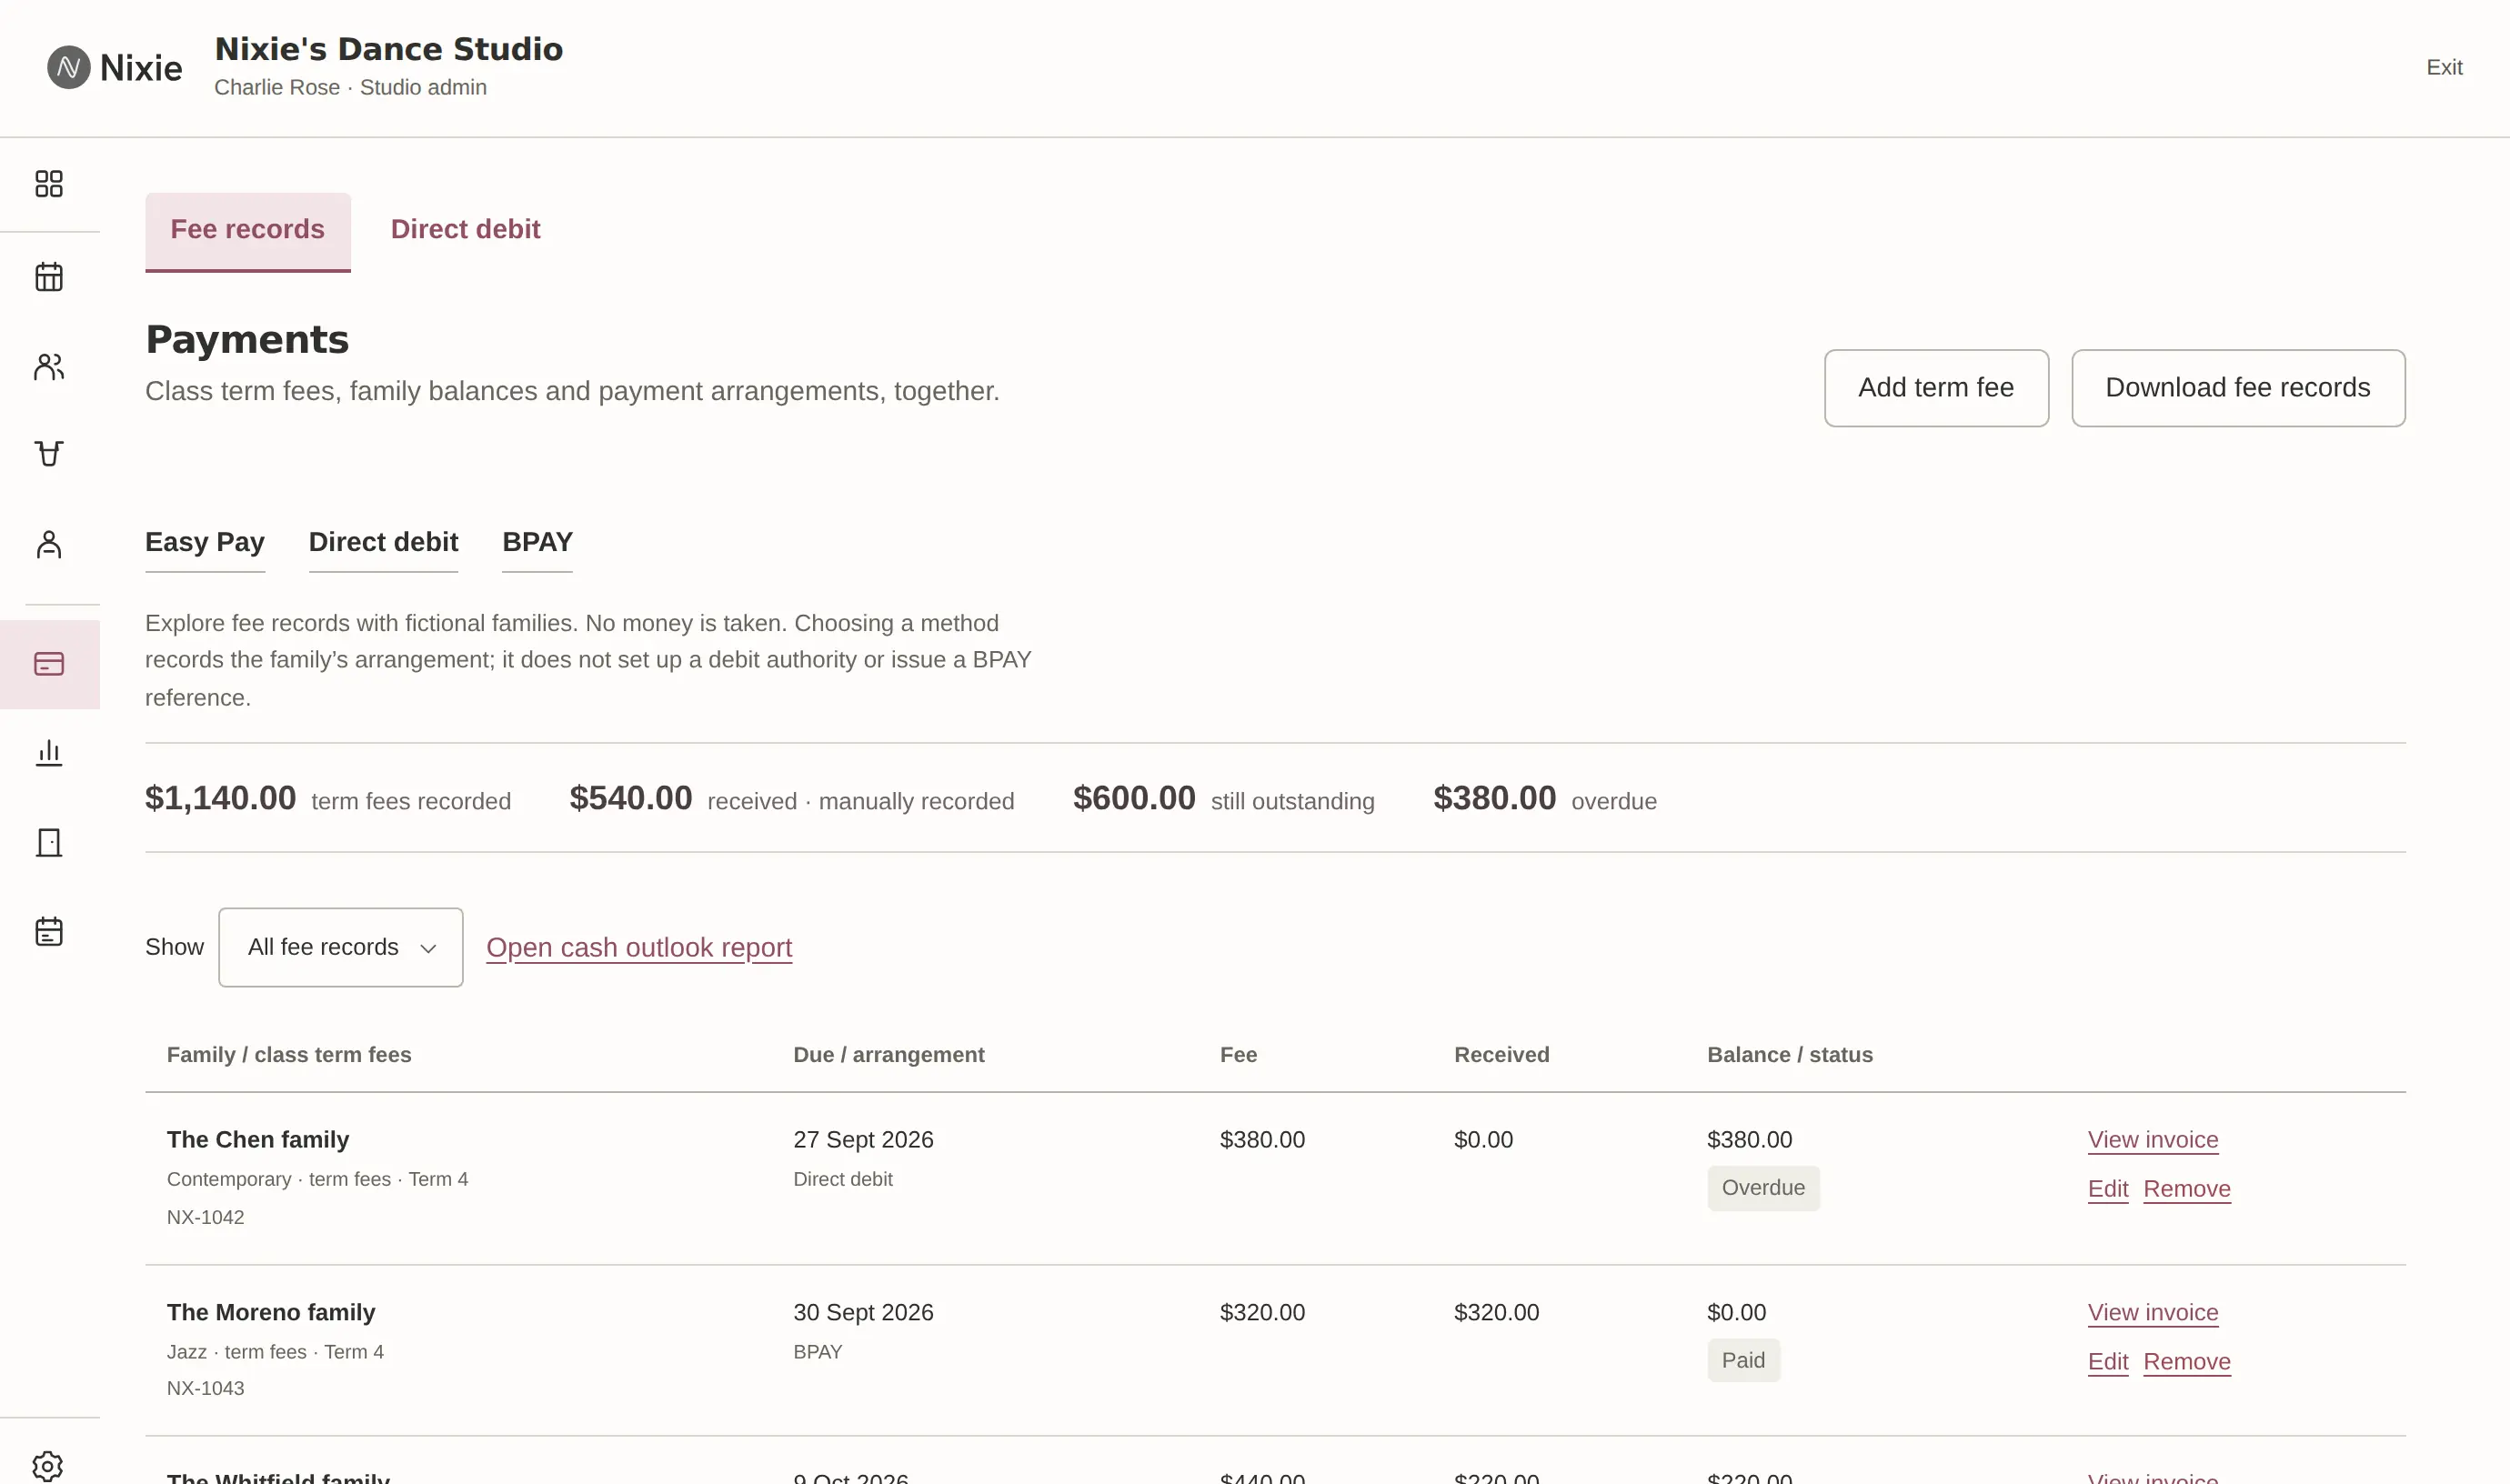Click the Add term fee button

(1936, 388)
